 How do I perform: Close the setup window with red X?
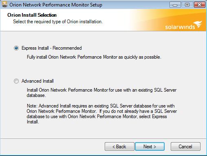click(199, 5)
